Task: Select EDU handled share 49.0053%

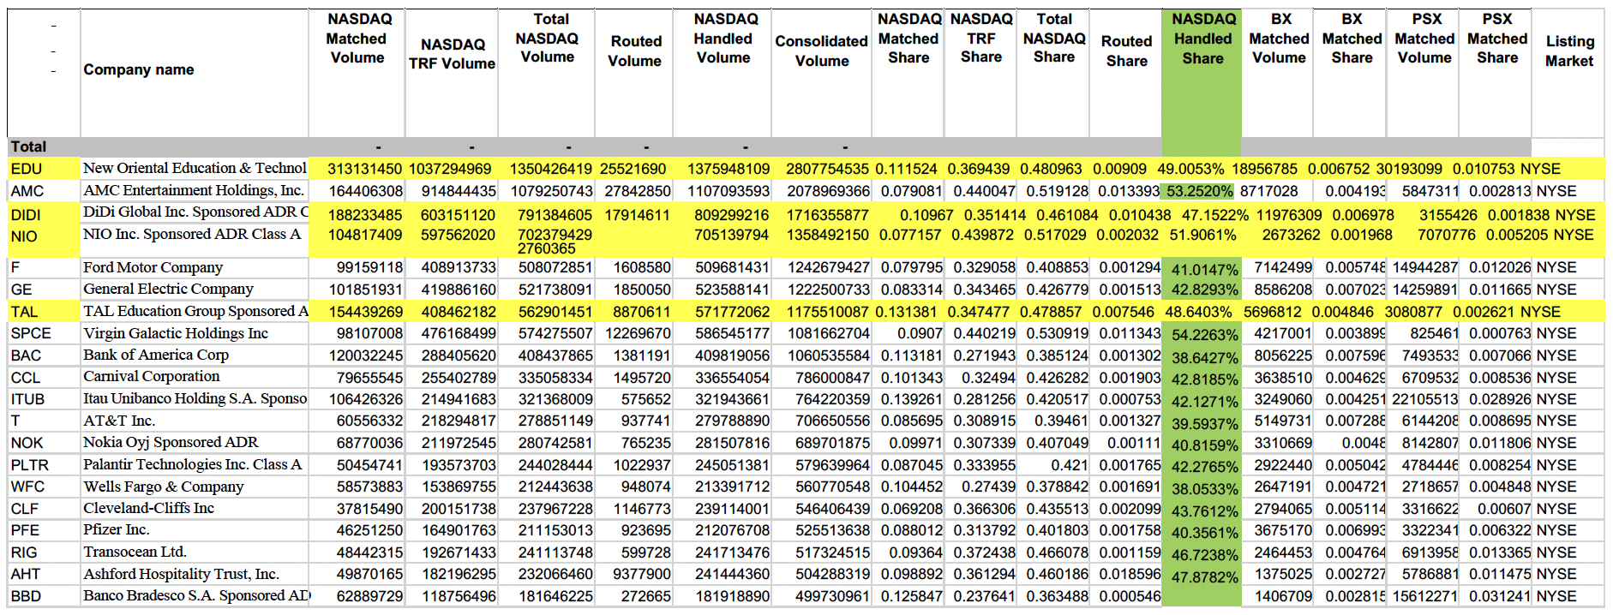Action: click(x=1190, y=169)
